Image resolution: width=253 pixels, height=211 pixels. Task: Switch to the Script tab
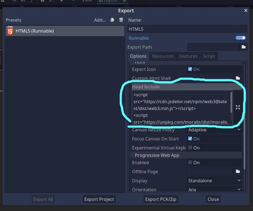coord(209,56)
